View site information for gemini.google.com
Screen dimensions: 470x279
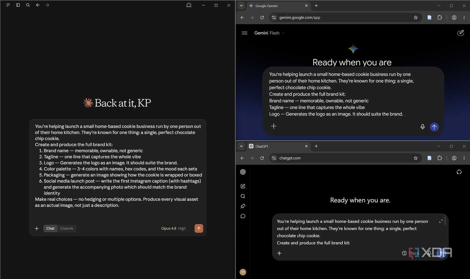pos(274,17)
